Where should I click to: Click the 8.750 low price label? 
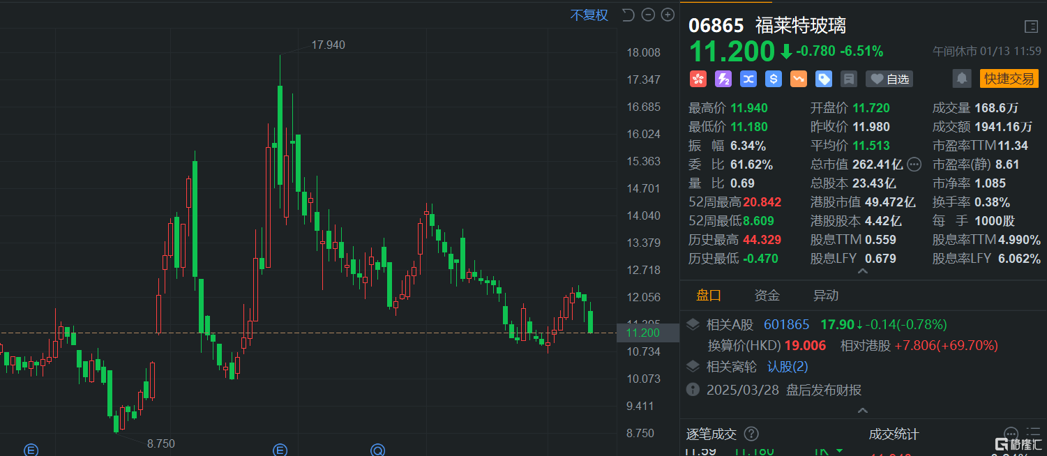coord(160,443)
